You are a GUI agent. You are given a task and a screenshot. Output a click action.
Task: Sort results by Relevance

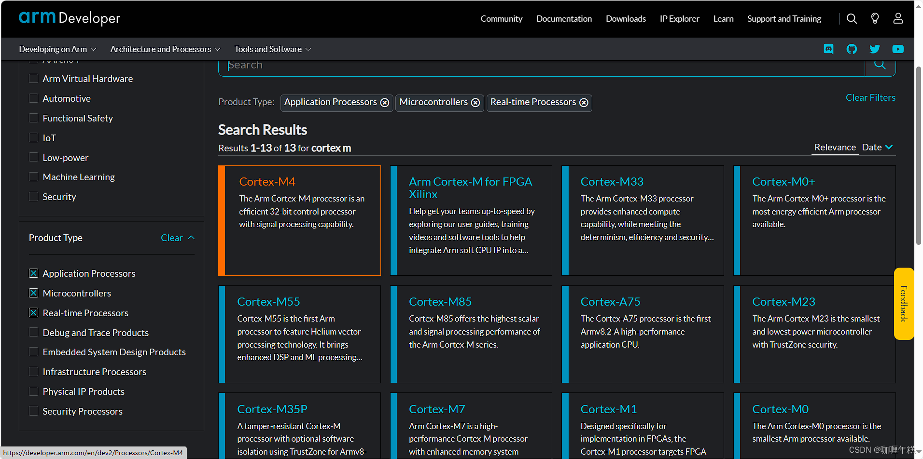(x=835, y=147)
